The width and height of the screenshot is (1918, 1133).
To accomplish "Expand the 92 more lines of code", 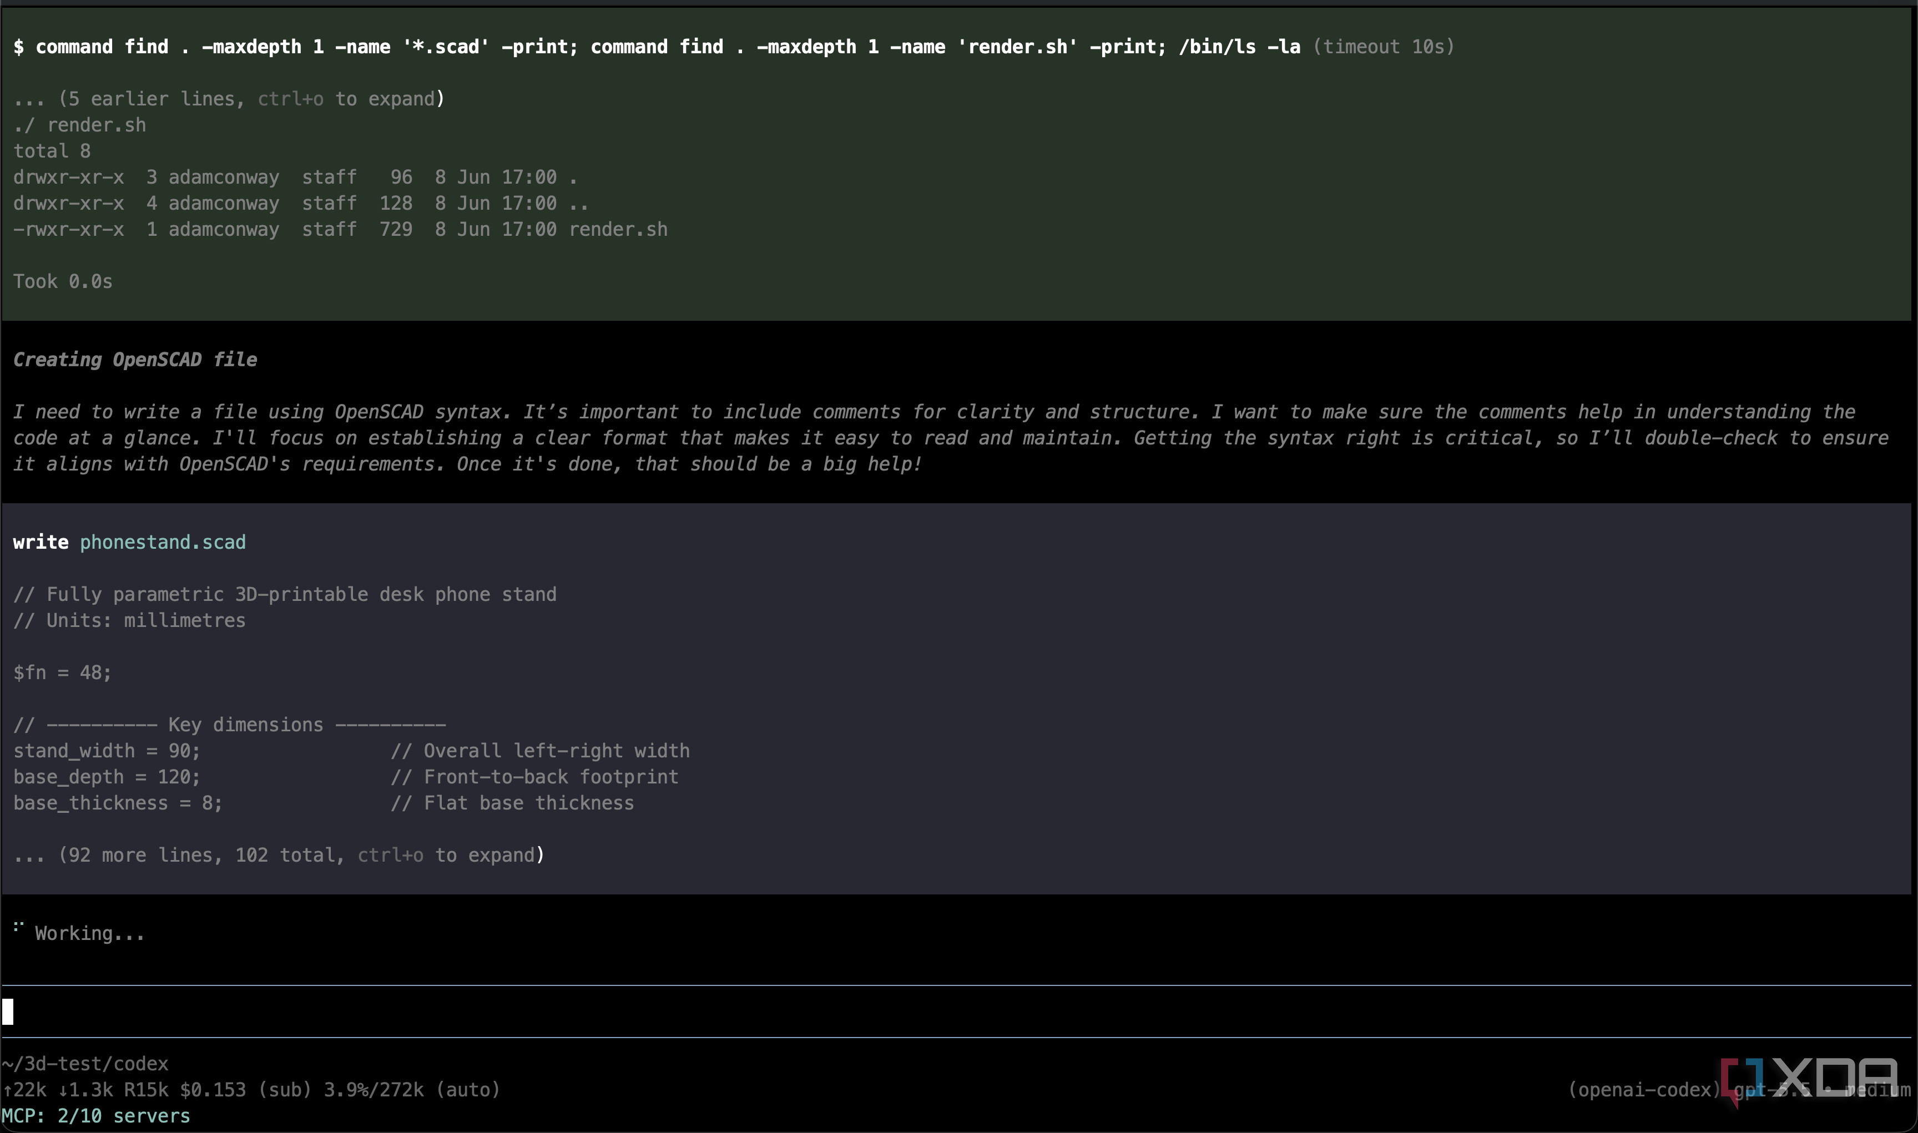I will click(x=279, y=855).
